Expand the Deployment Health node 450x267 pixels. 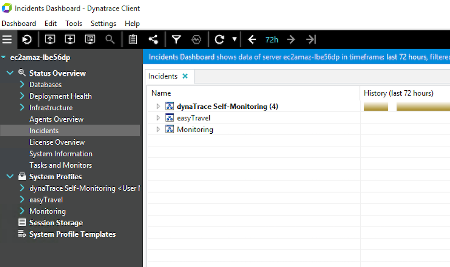point(22,96)
